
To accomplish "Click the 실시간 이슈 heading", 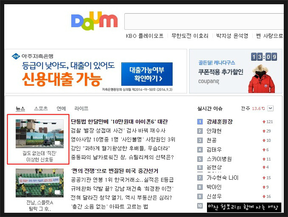I will 210,109.
